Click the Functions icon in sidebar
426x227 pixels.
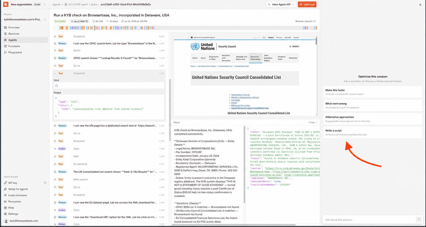click(5, 46)
